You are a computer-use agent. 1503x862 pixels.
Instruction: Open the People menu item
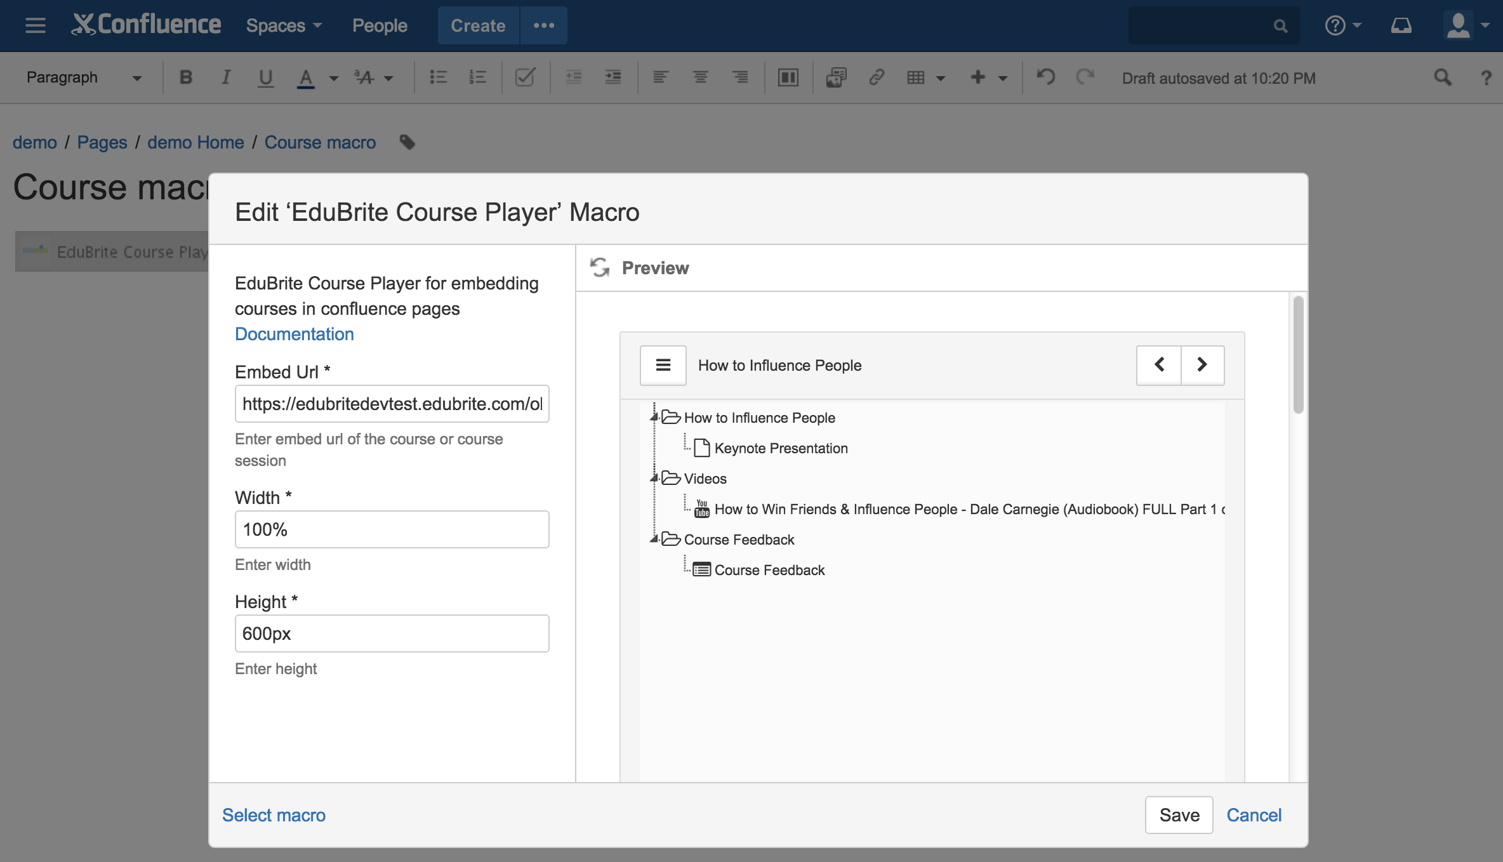(x=380, y=25)
